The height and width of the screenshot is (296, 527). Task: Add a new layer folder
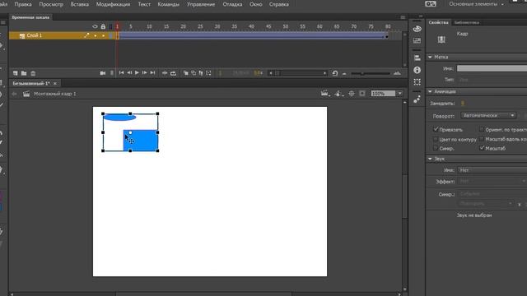(x=24, y=73)
